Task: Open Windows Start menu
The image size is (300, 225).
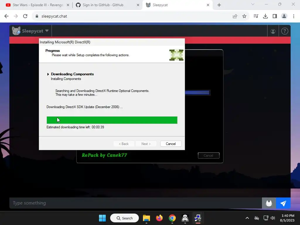Action: tap(102, 218)
